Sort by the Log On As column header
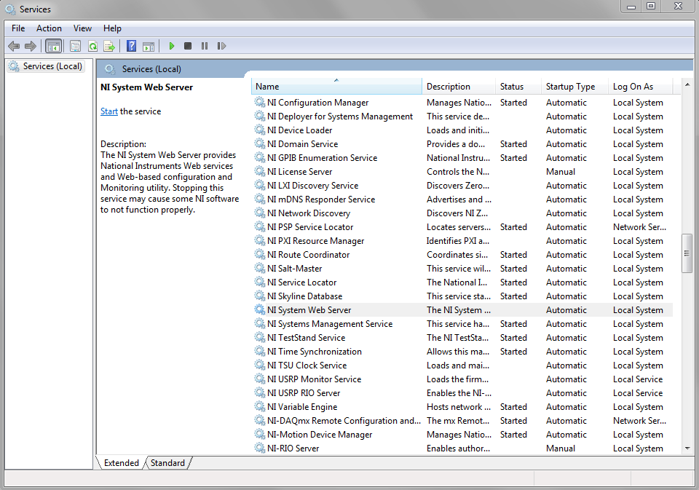Screen dimensions: 699x490 click(640, 87)
